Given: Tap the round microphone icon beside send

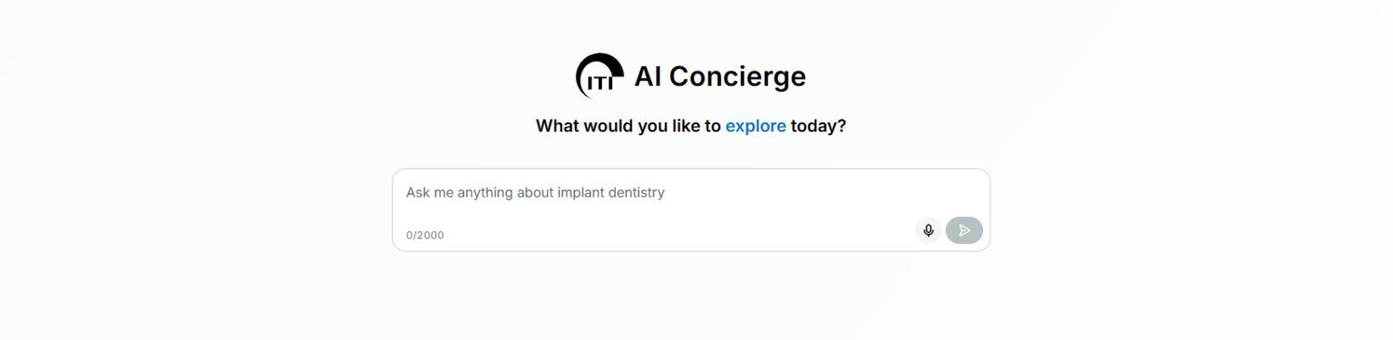Looking at the screenshot, I should (x=929, y=230).
